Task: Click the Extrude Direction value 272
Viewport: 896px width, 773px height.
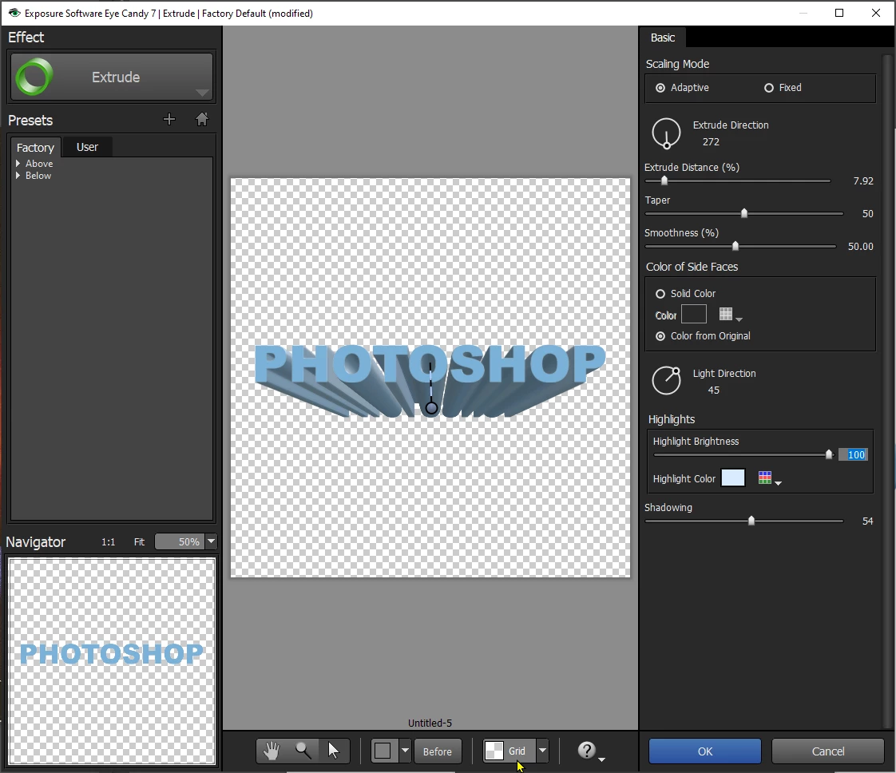Action: click(711, 141)
